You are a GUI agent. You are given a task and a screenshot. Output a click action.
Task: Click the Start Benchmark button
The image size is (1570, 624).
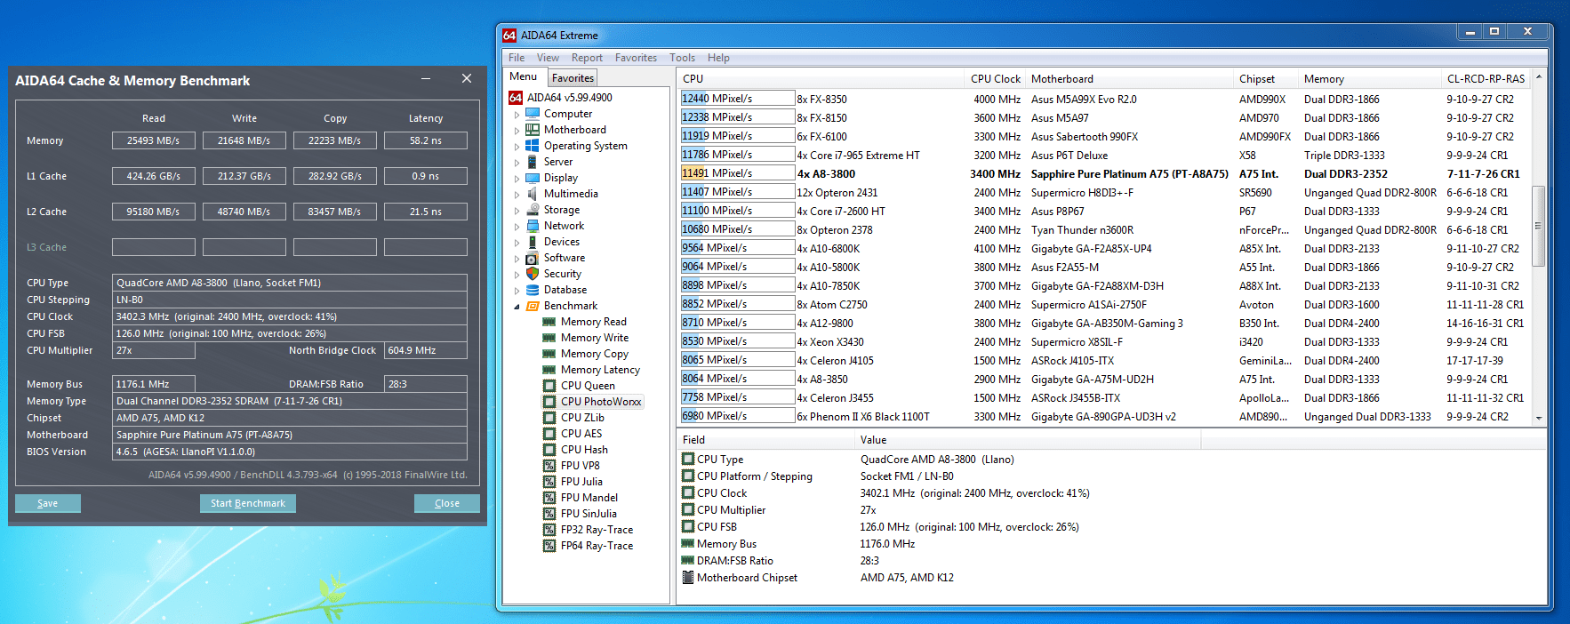click(x=248, y=503)
